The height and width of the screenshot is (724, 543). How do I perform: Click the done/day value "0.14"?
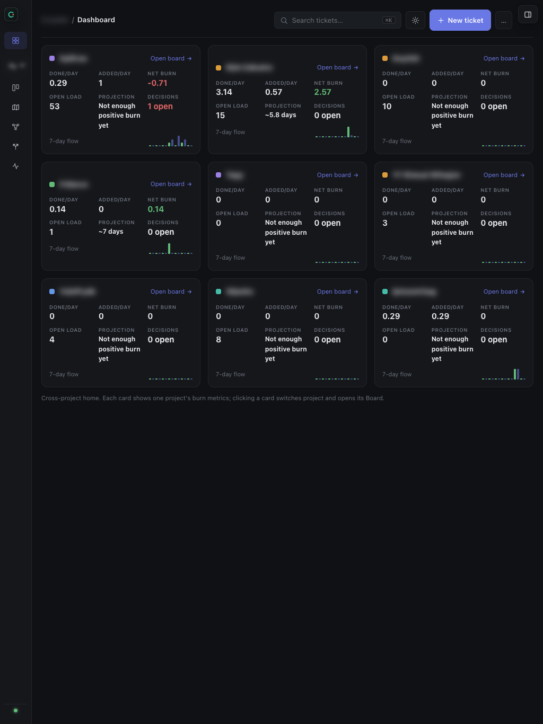[58, 209]
